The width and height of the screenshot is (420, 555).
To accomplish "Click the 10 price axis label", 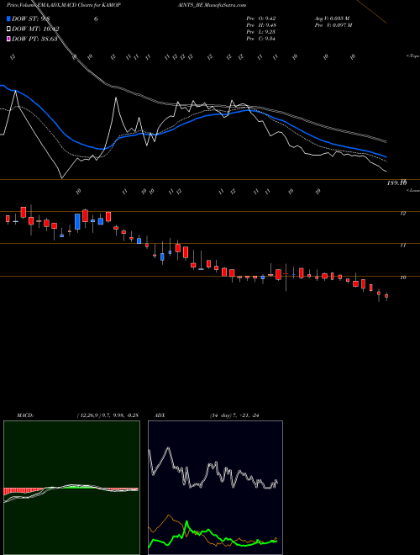I will pos(402,277).
